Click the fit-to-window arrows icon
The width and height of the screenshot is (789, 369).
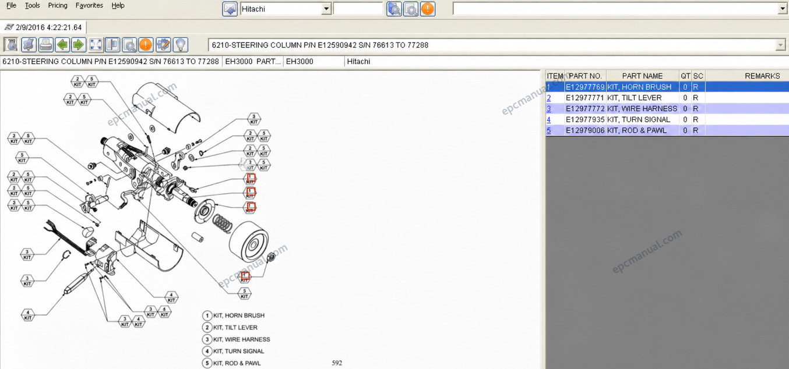click(96, 45)
